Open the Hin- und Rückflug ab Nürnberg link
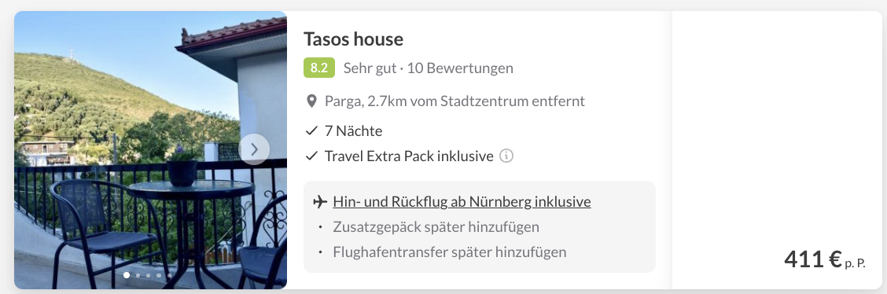This screenshot has height=294, width=887. pyautogui.click(x=462, y=202)
